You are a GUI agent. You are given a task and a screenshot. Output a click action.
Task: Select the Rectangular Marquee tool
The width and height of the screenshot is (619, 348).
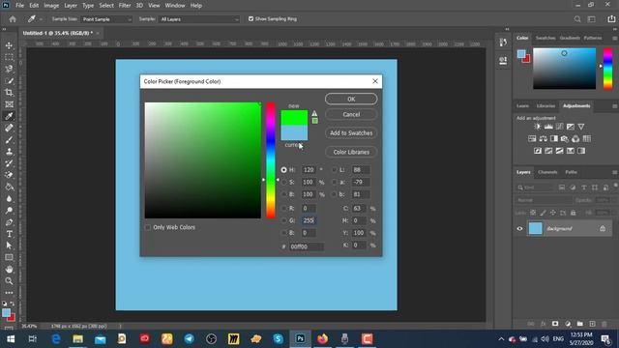pyautogui.click(x=9, y=57)
